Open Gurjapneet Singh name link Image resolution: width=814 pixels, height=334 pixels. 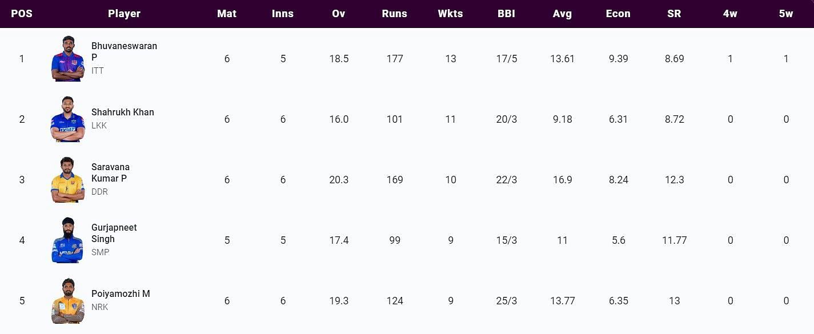114,233
